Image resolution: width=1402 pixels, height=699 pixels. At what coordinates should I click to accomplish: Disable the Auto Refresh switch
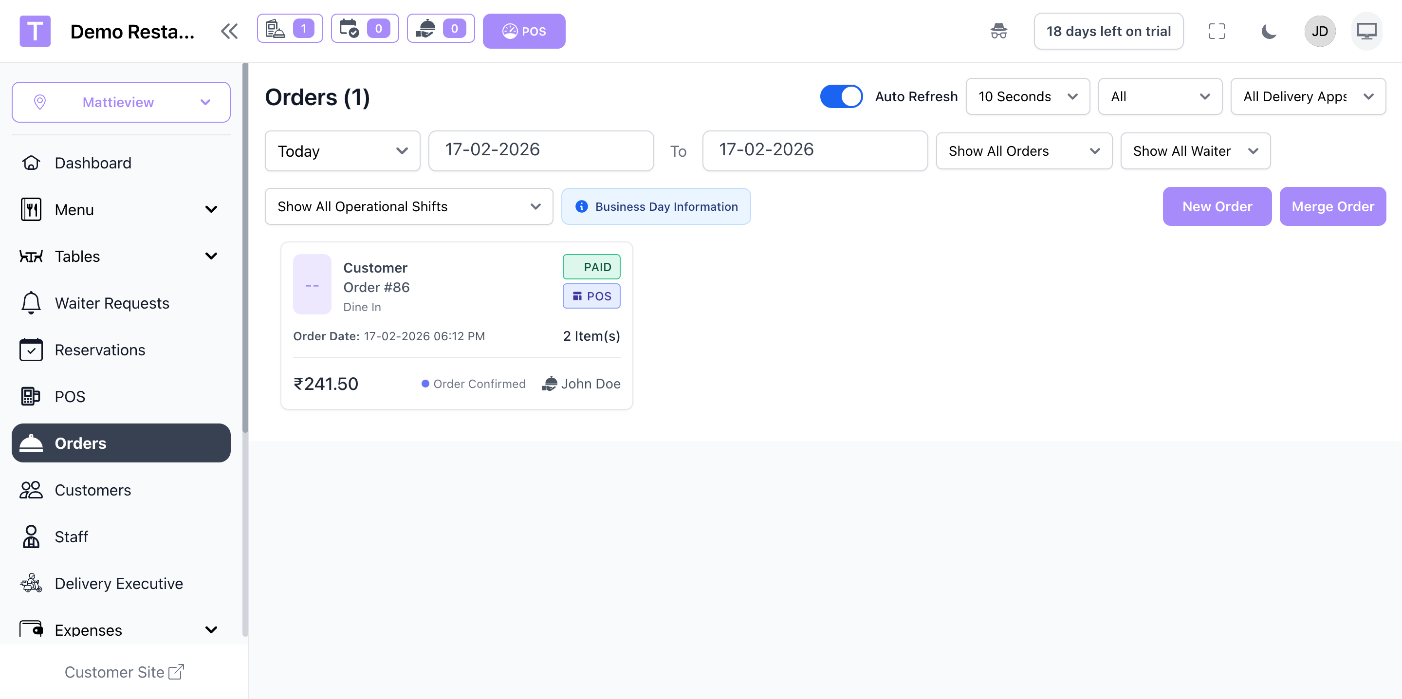pyautogui.click(x=841, y=96)
